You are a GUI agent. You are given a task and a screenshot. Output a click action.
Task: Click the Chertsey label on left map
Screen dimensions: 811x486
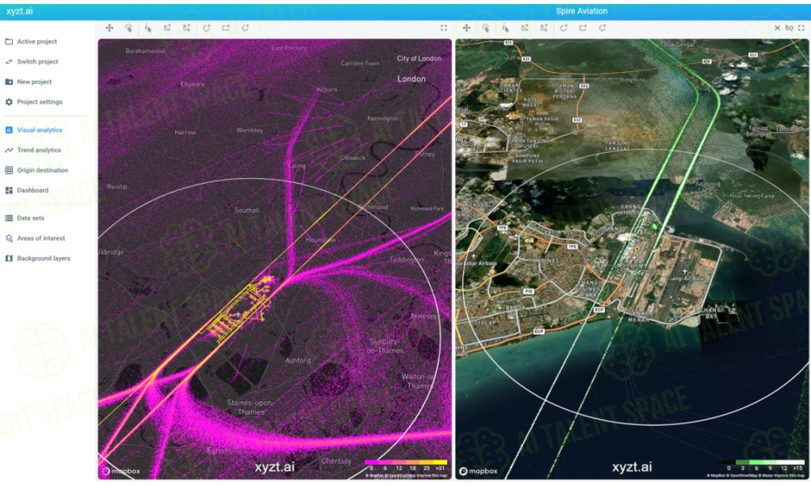point(336,461)
